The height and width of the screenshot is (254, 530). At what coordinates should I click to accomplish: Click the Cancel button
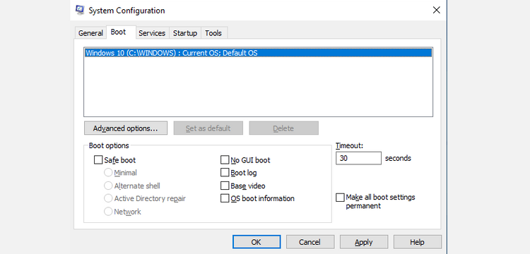coord(310,242)
